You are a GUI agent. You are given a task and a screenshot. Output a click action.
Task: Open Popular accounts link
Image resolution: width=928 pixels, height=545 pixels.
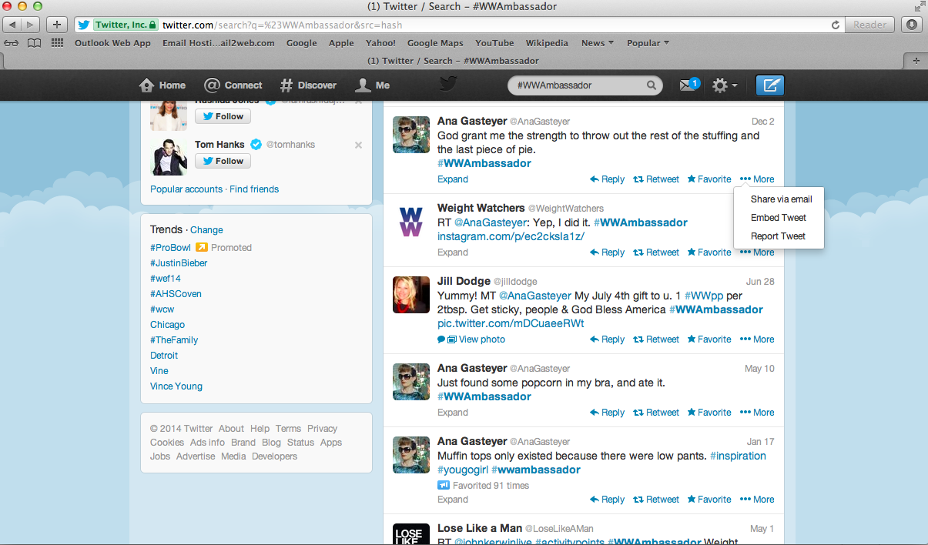pyautogui.click(x=186, y=189)
